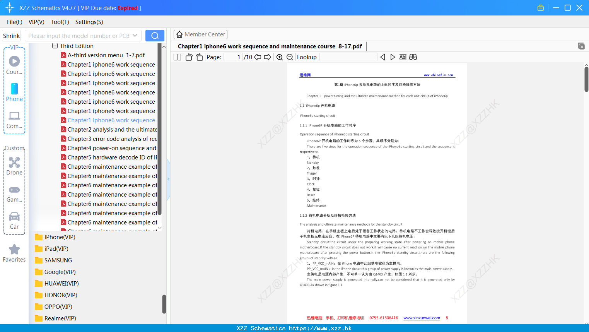Click the PDF viewer vertical scrollbar thumb
This screenshot has height=332, width=589.
pos(586,79)
